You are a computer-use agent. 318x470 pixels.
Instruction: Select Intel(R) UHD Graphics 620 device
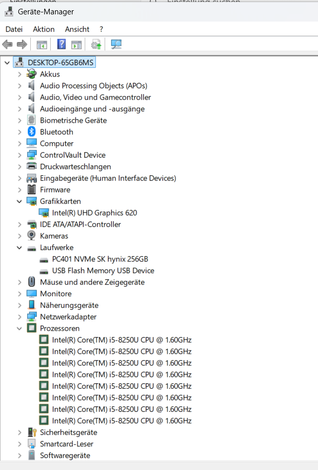94,213
